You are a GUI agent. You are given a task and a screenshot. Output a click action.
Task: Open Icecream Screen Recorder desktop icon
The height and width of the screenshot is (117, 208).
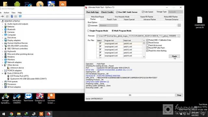pyautogui.click(x=51, y=98)
